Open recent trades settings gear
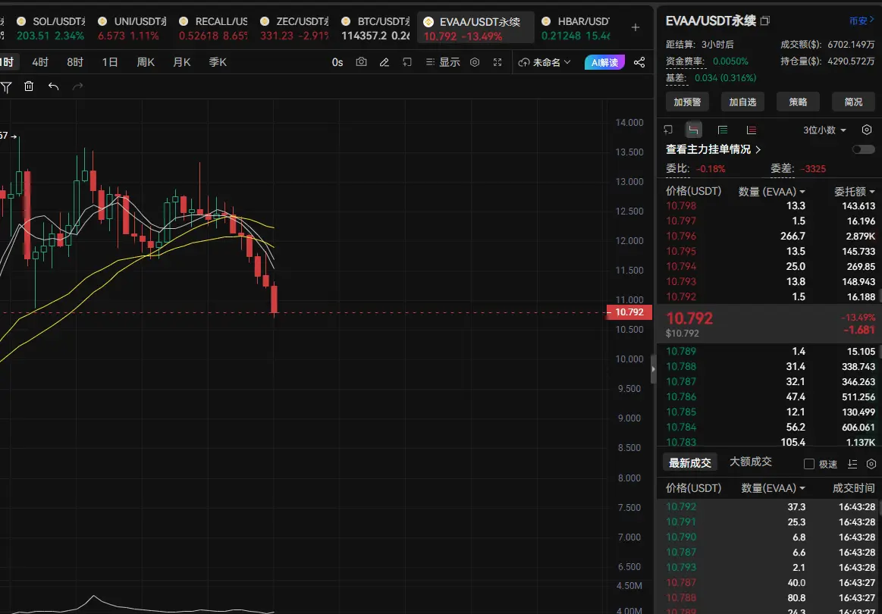Viewport: 882px width, 614px height. (871, 464)
